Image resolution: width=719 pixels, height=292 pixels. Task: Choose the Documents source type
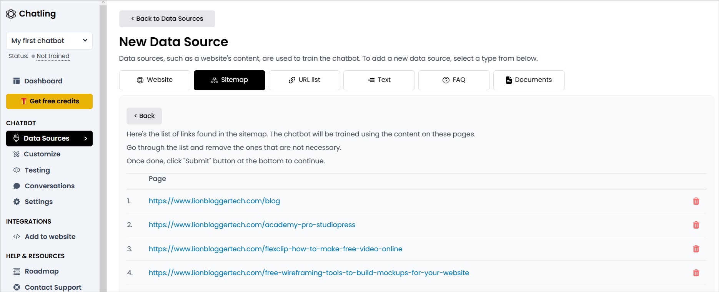tap(529, 80)
